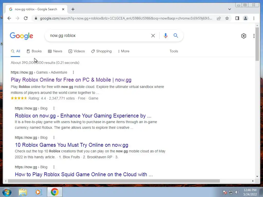Viewport: 263px width, 197px height.
Task: Click the horizontal scrollbar thumb
Action: [x=114, y=181]
